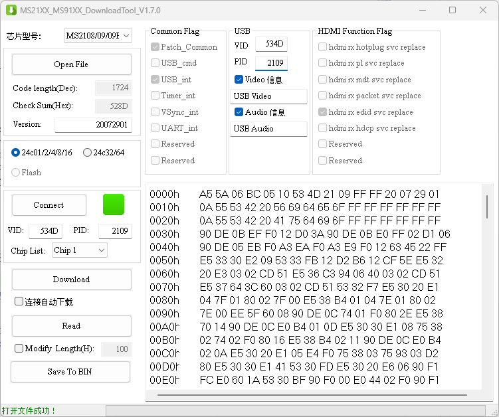Click the green download app icon in title bar

pos(11,11)
